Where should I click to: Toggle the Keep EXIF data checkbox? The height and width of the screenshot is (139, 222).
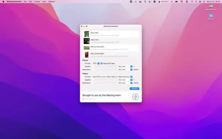[x=102, y=64]
